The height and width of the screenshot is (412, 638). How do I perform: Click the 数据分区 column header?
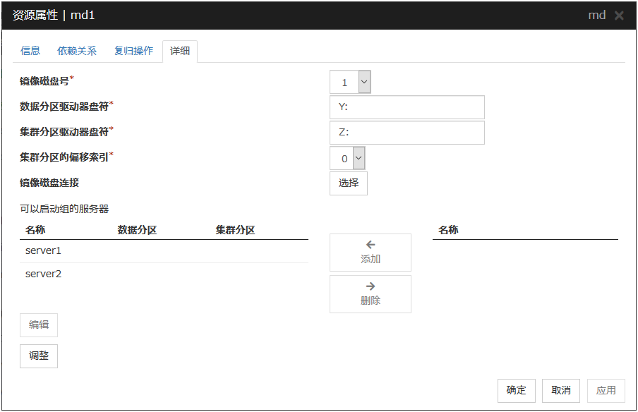pyautogui.click(x=137, y=230)
